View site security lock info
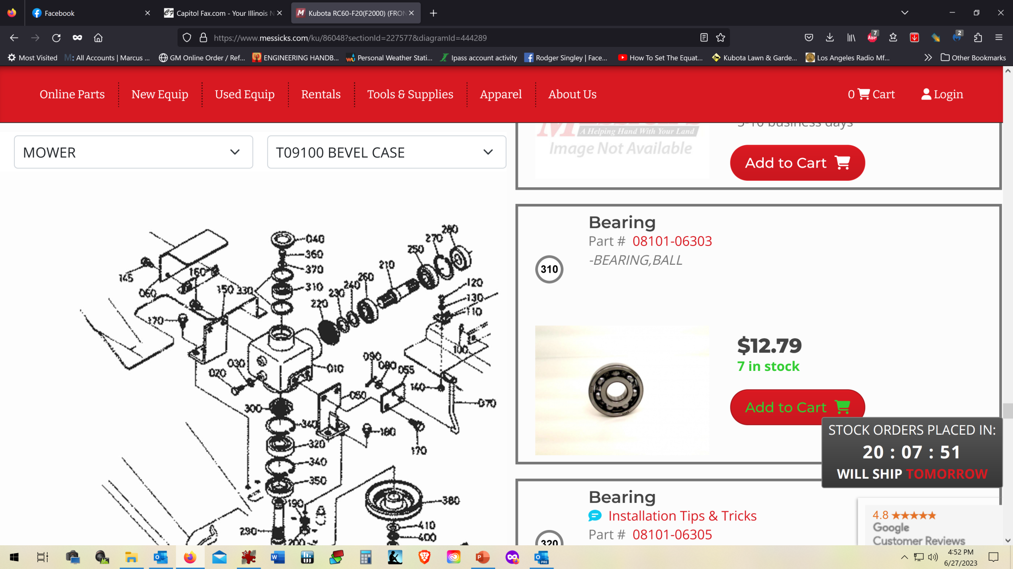1013x569 pixels. [x=203, y=38]
